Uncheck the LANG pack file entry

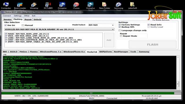[x=6, y=38]
